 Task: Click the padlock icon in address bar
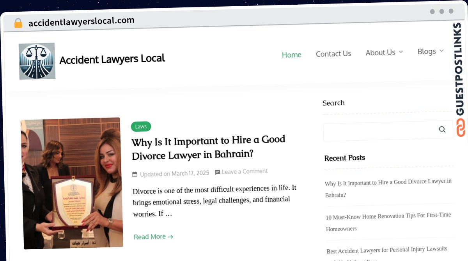18,23
